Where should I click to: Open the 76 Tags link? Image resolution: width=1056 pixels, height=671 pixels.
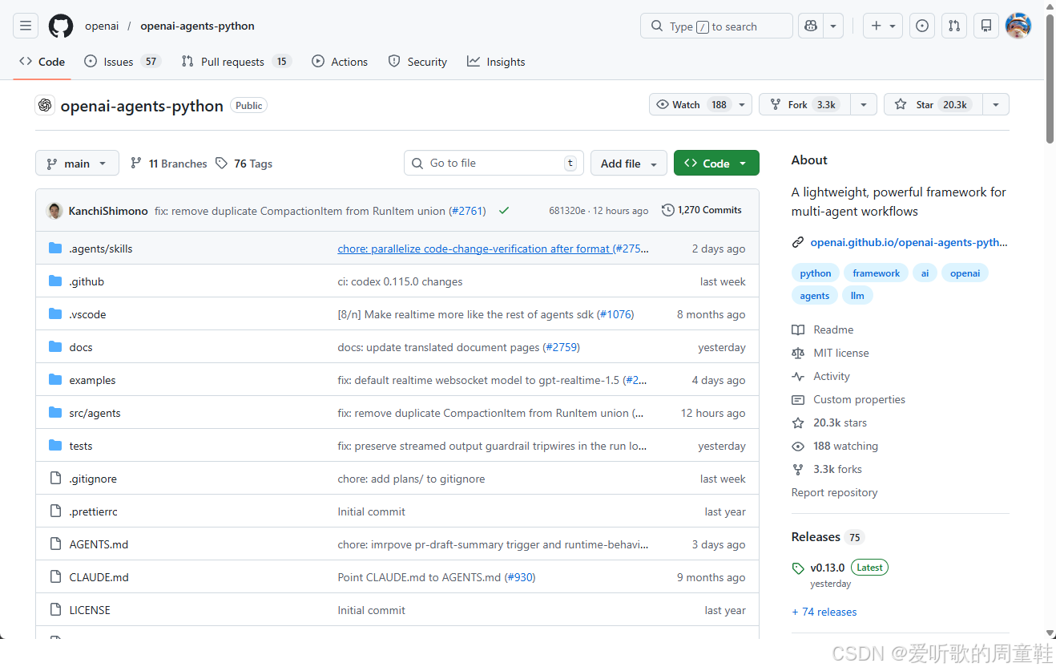point(244,164)
